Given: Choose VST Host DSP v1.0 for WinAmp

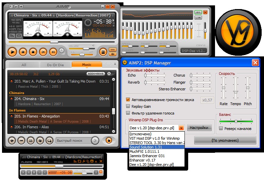Looking at the screenshot, I should (x=157, y=138).
